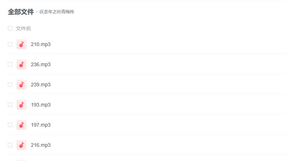Click the music icon for 216.mp3
This screenshot has height=163, width=287.
[x=22, y=145]
